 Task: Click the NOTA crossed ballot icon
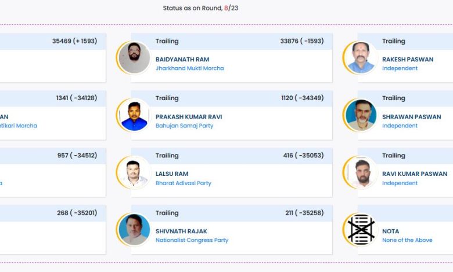coord(361,230)
